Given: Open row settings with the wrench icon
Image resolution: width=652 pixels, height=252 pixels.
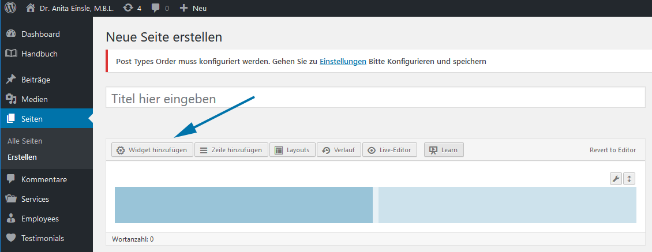Looking at the screenshot, I should click(616, 179).
